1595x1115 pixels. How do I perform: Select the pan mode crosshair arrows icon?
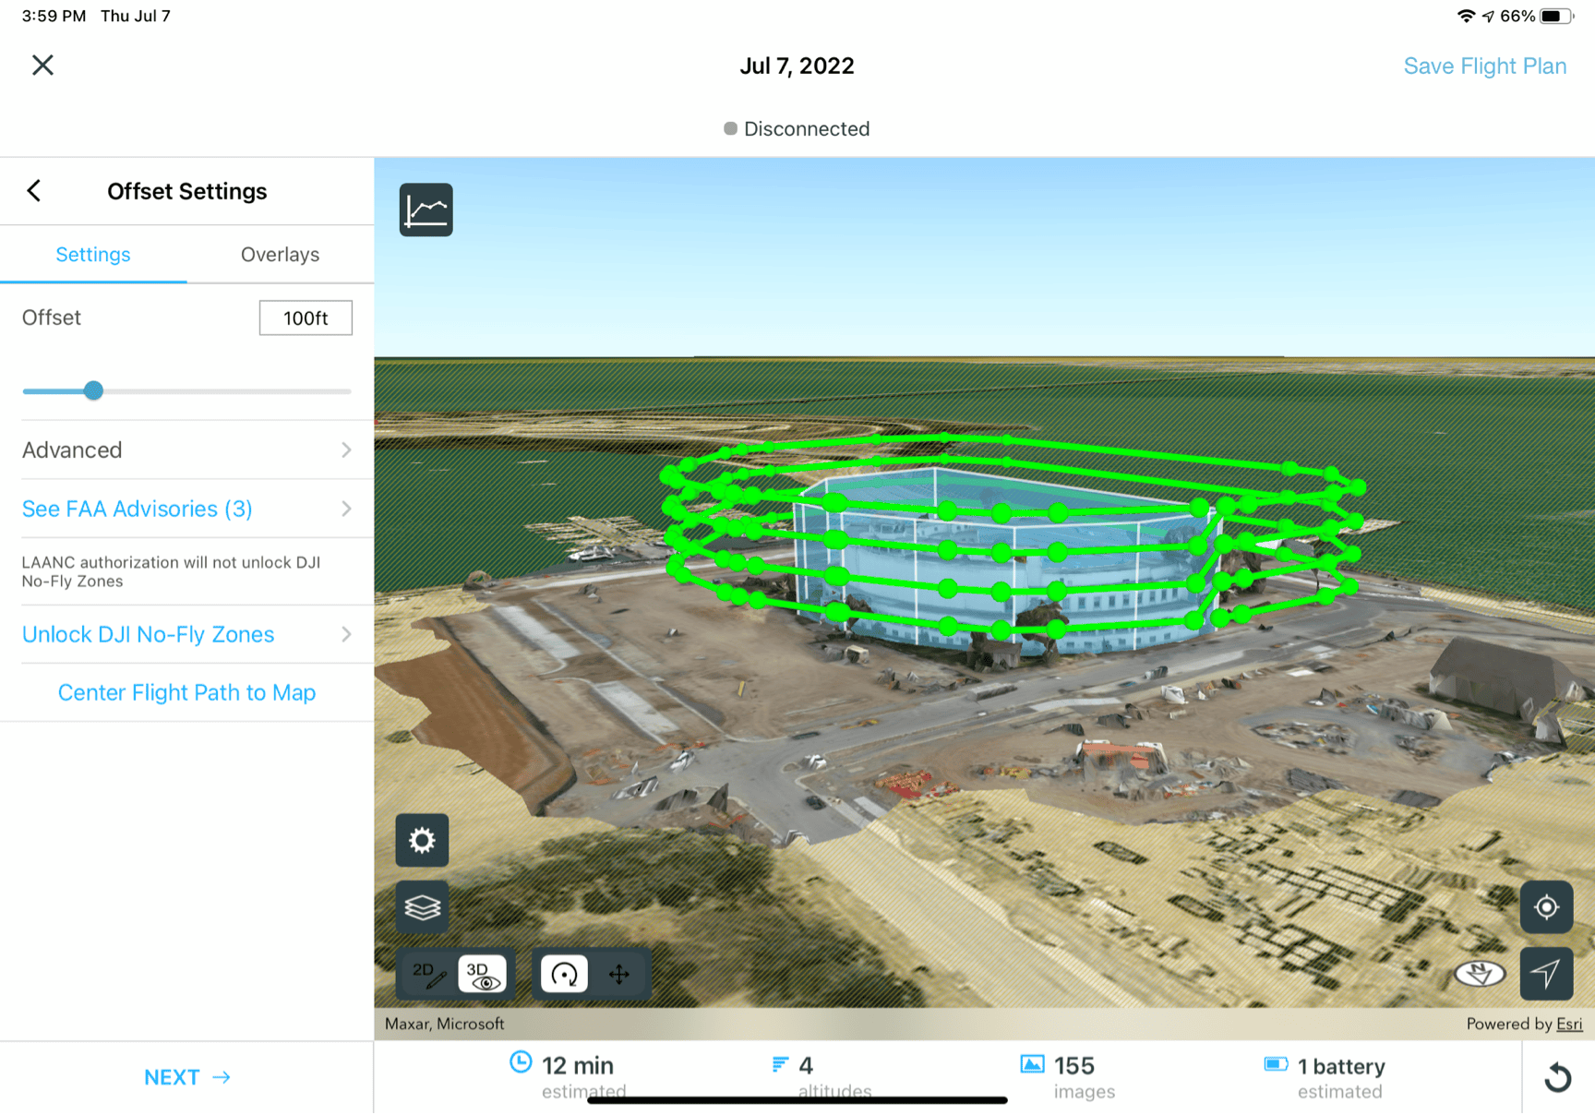pos(619,974)
